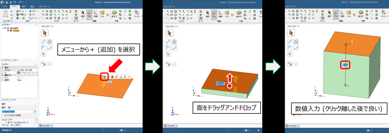Toggle the Design2 visibility checkbox in structure tree
The height and width of the screenshot is (133, 389).
(x=5, y=28)
